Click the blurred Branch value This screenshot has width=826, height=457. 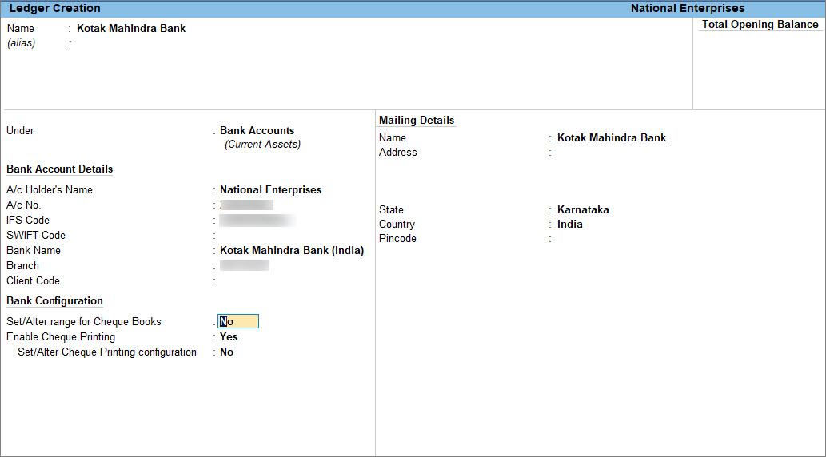pos(245,266)
